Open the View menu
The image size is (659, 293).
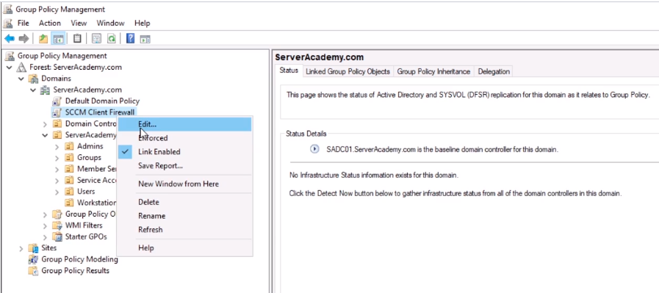(79, 23)
